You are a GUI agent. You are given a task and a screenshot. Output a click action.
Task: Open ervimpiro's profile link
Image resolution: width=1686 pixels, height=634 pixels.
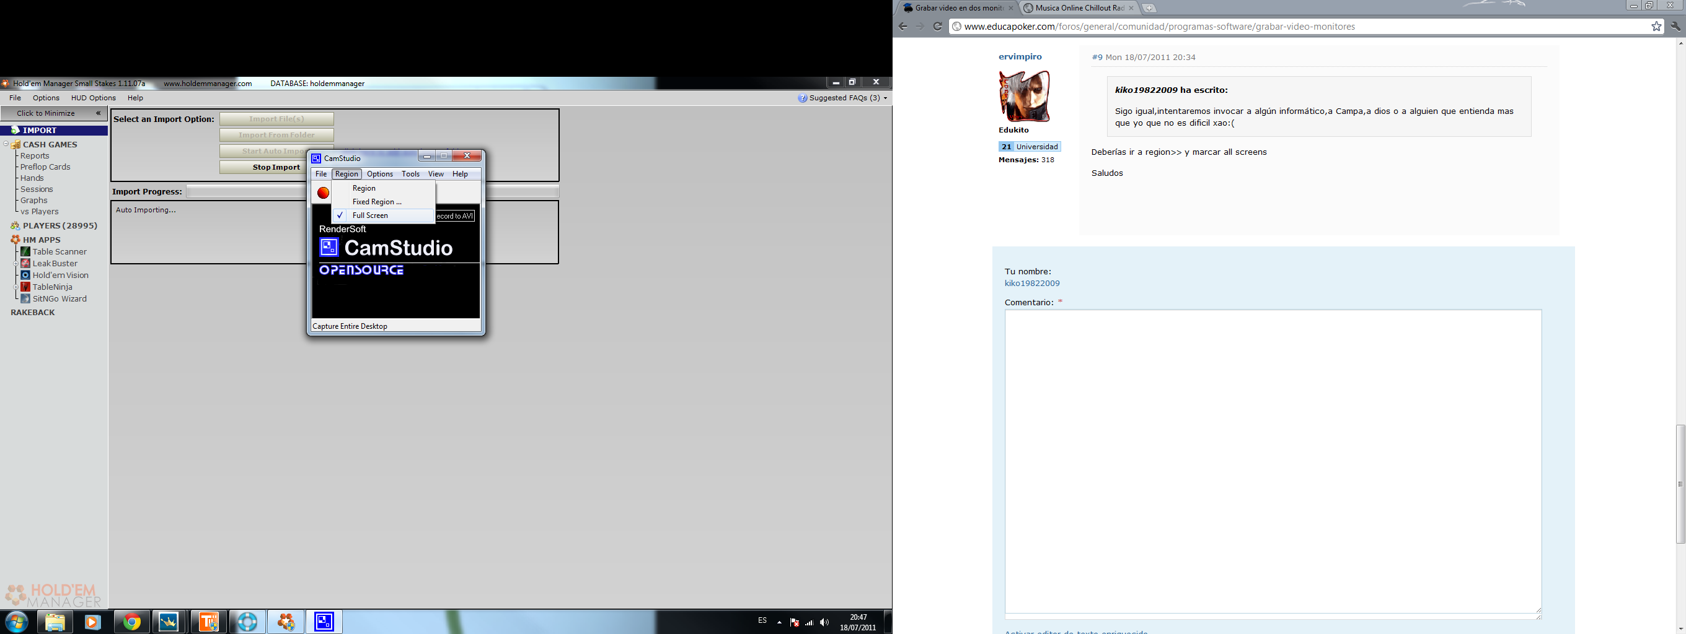tap(1020, 57)
